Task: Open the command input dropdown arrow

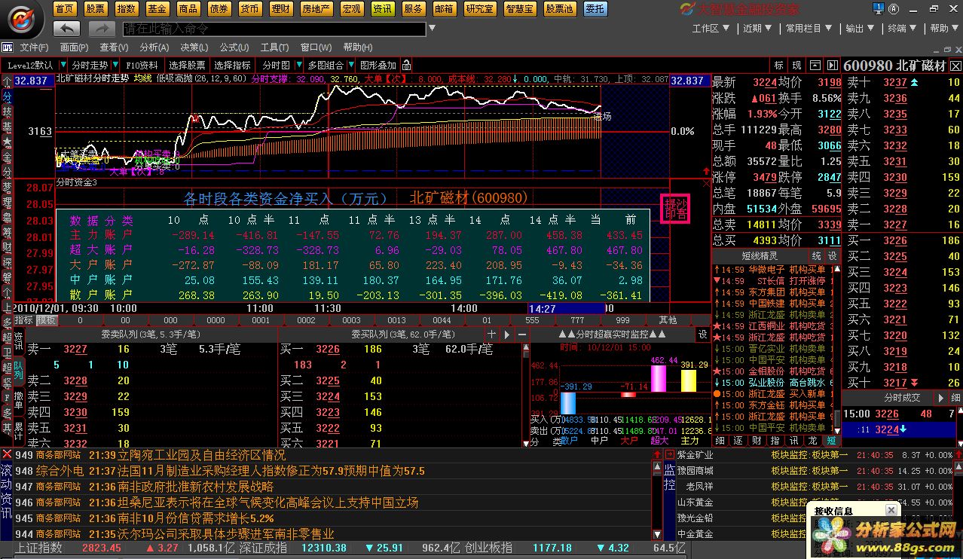Action: (x=430, y=29)
